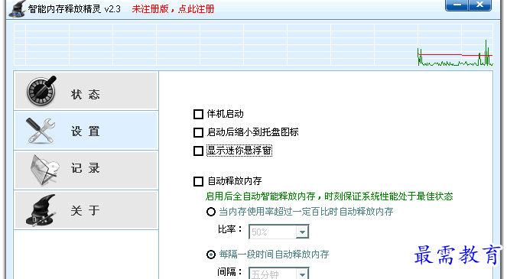Select the 每隔一段时间自动释放内存 radio button
The height and width of the screenshot is (279, 507).
[211, 255]
